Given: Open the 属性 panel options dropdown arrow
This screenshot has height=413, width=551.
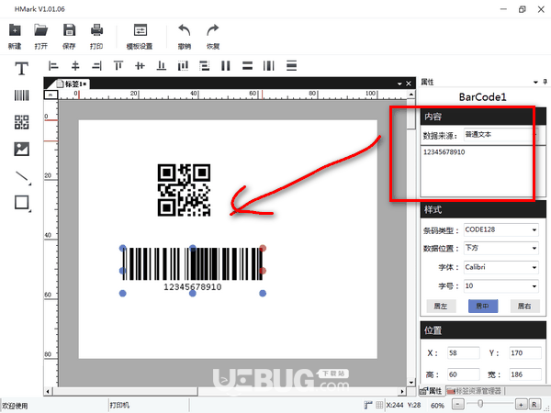Looking at the screenshot, I should coord(535,83).
